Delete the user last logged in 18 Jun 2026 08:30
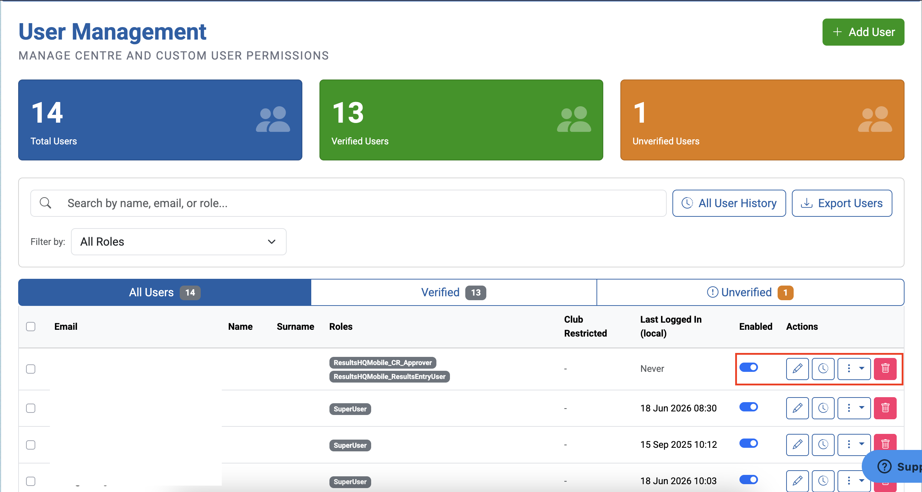Viewport: 922px width, 492px height. coord(885,408)
